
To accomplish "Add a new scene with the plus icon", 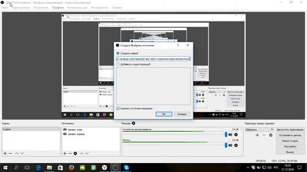I will [x=5, y=153].
